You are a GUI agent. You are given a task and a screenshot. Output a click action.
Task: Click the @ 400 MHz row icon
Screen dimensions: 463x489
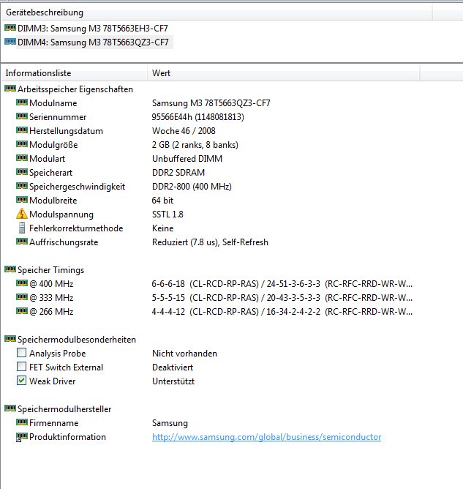pos(22,283)
